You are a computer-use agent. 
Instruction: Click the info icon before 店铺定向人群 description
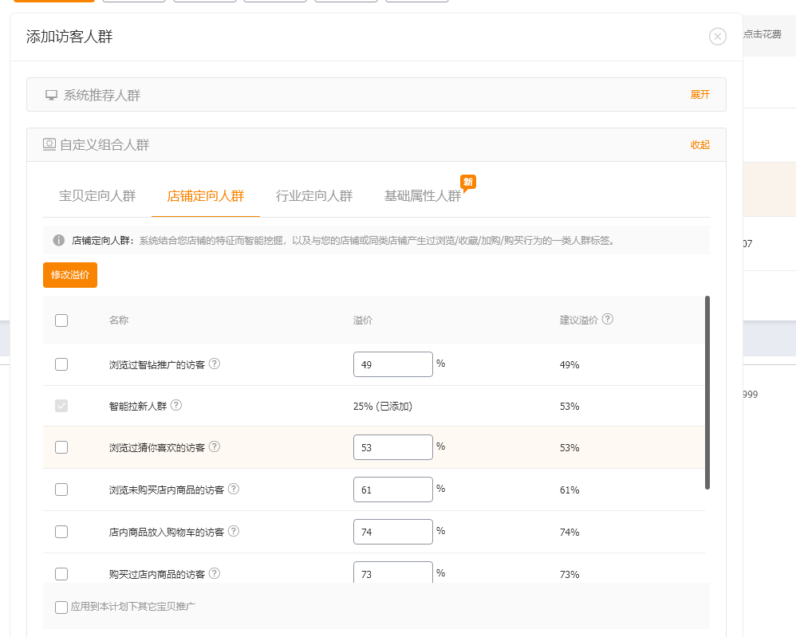tap(59, 240)
